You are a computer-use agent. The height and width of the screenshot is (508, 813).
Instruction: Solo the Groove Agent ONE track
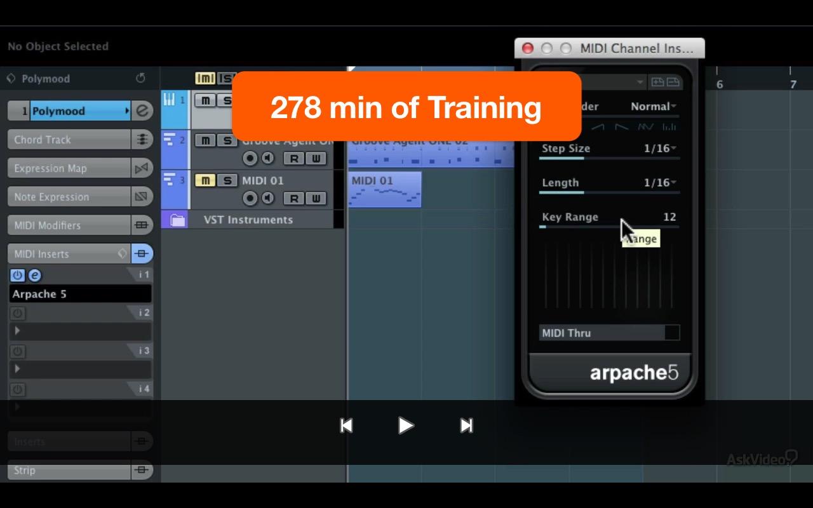tap(227, 139)
